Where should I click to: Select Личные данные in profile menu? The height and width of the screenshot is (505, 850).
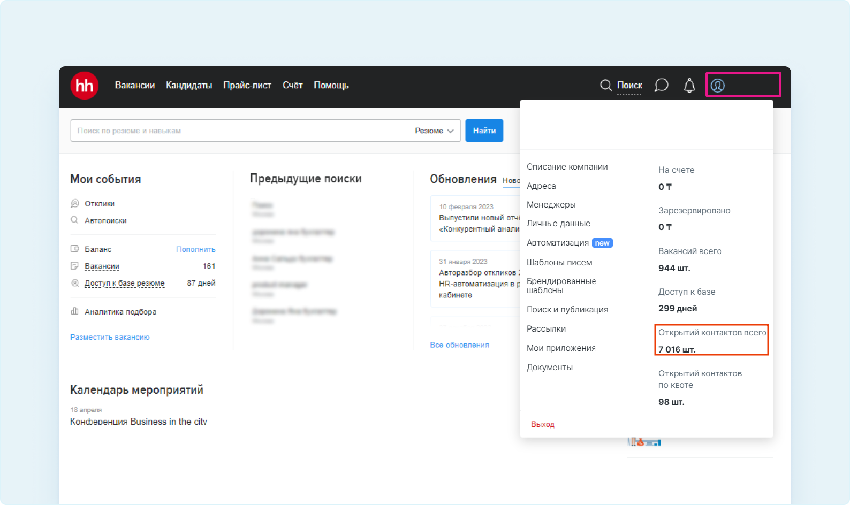pyautogui.click(x=558, y=224)
